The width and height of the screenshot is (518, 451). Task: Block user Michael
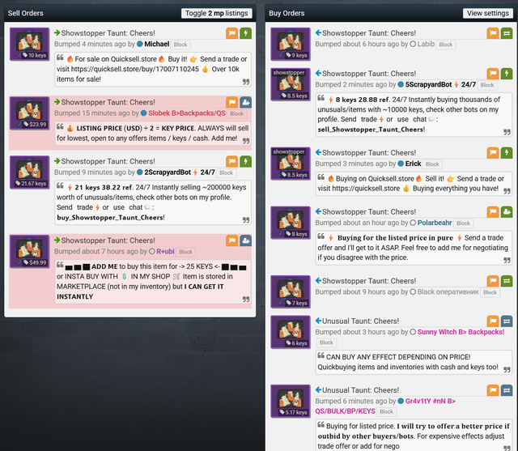[x=180, y=45]
